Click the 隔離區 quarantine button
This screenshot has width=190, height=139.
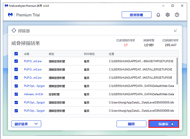point(164,124)
